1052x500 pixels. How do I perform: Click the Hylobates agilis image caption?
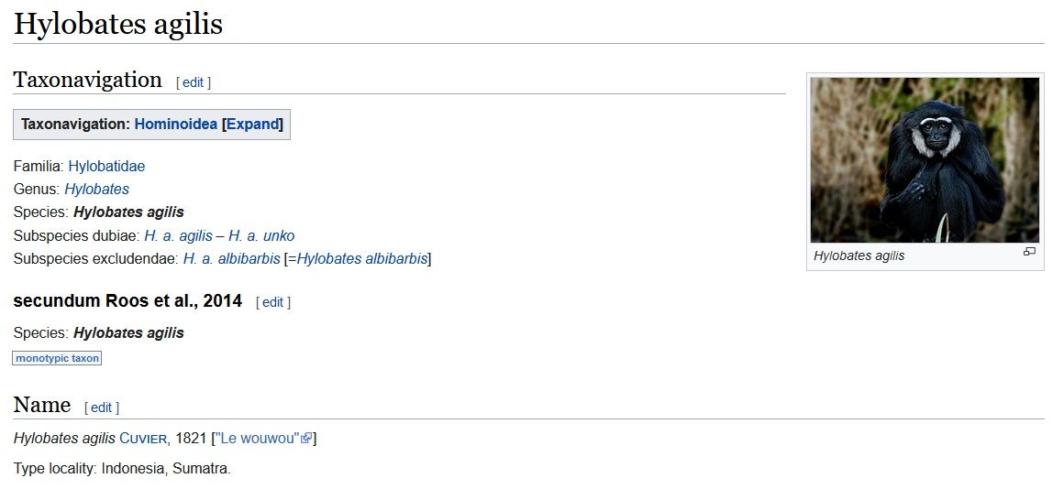tap(858, 255)
